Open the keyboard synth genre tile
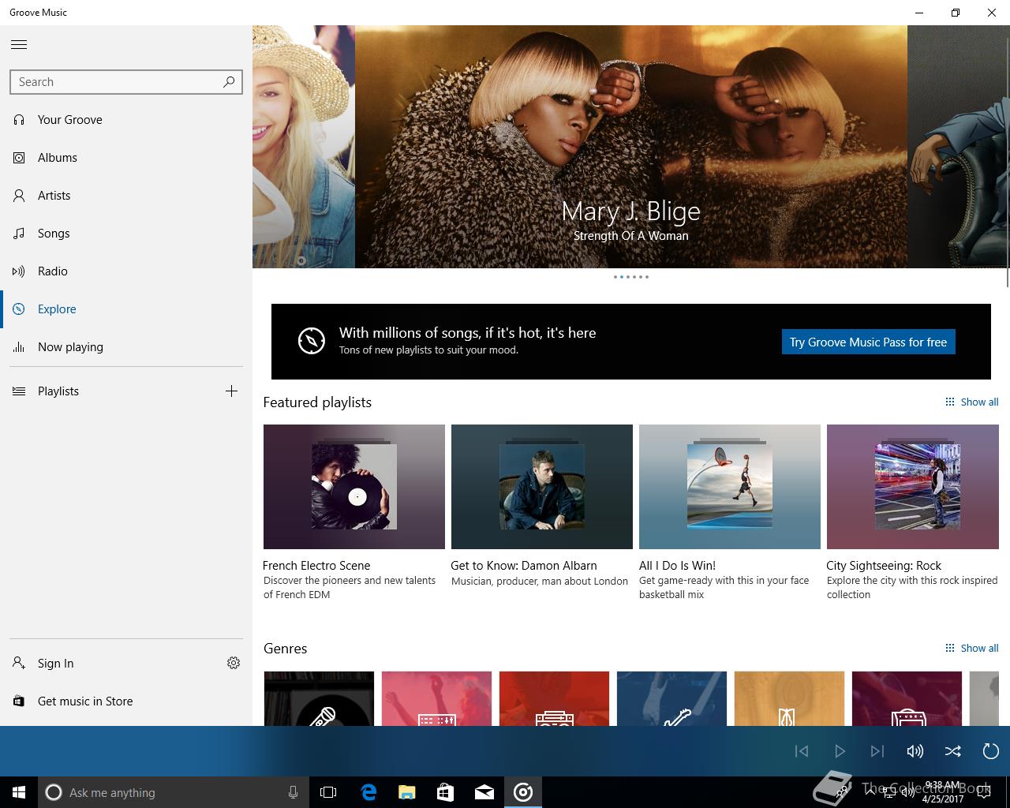The width and height of the screenshot is (1010, 808). pyautogui.click(x=436, y=698)
